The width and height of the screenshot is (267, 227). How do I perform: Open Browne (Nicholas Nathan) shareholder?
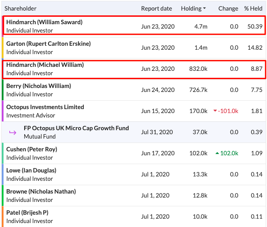(x=41, y=191)
